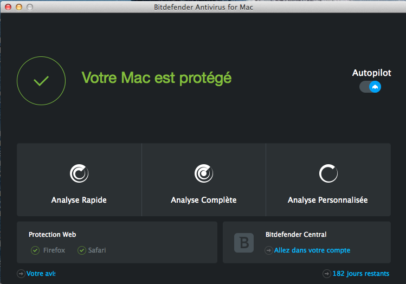
Task: Open the 182 jours restants link
Action: (360, 274)
